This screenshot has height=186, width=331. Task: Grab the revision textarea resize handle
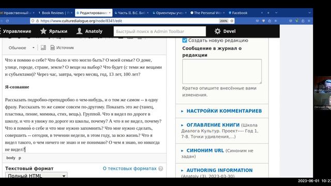click(x=260, y=82)
